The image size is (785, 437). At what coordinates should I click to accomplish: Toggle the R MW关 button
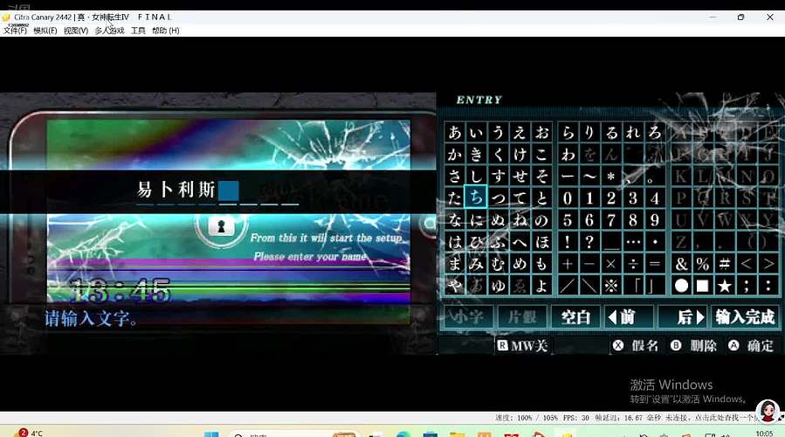pos(523,346)
